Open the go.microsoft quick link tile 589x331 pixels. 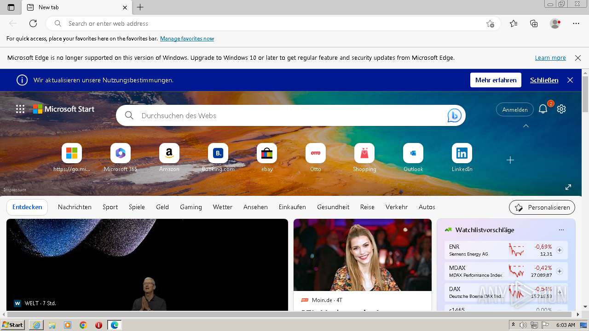72,158
